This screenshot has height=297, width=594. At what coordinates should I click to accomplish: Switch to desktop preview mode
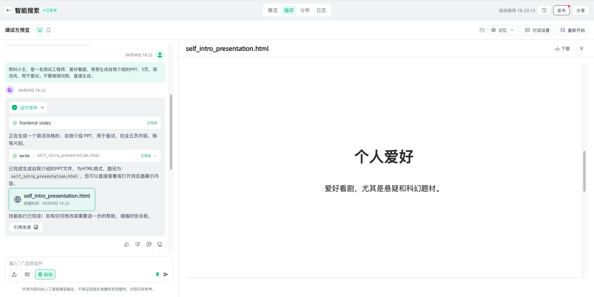click(40, 30)
